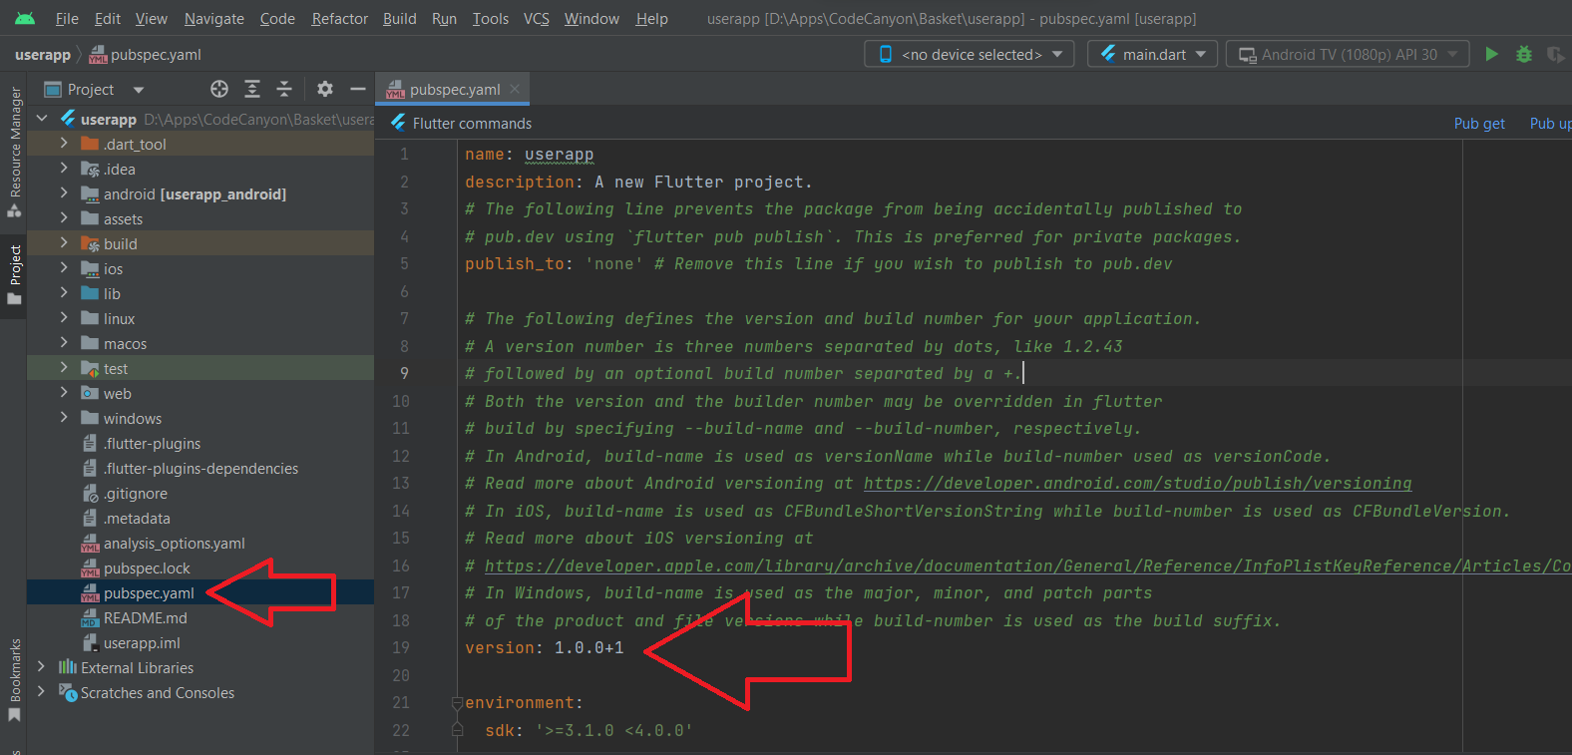
Task: Open the VCS menu
Action: (x=536, y=18)
